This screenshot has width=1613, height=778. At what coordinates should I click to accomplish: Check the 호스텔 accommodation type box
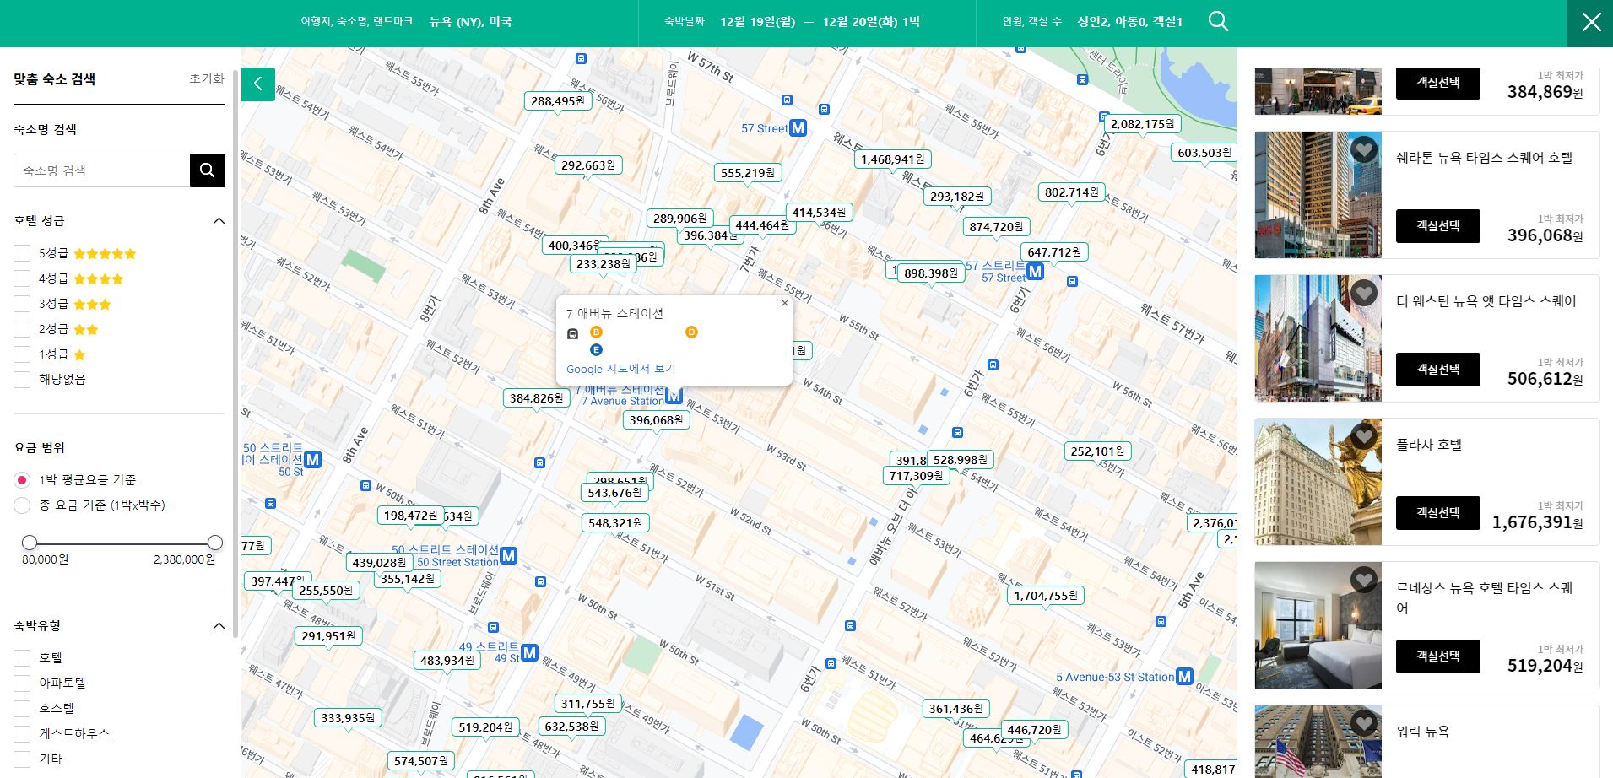pyautogui.click(x=22, y=708)
